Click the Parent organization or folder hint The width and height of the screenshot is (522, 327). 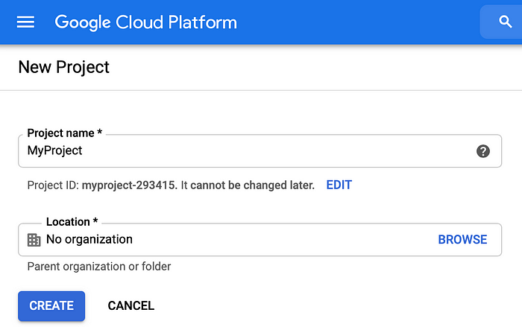point(99,267)
